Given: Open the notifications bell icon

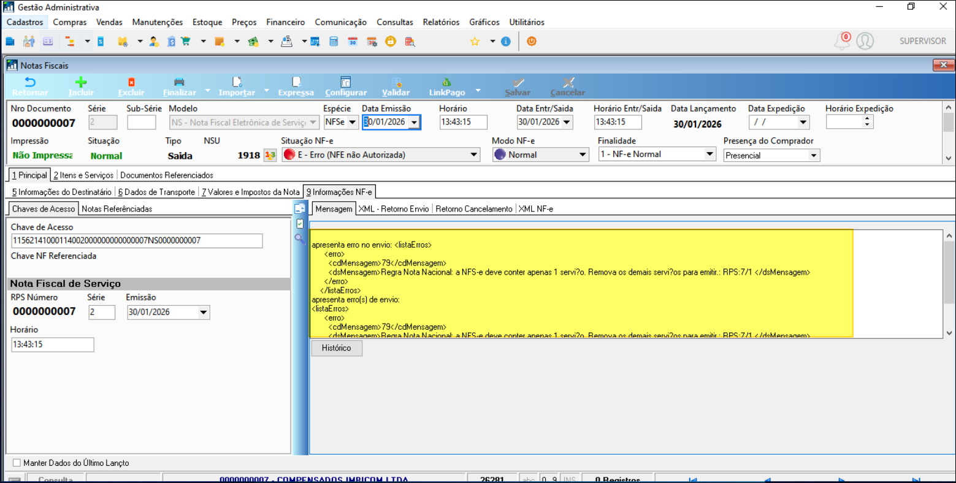Looking at the screenshot, I should 843,41.
